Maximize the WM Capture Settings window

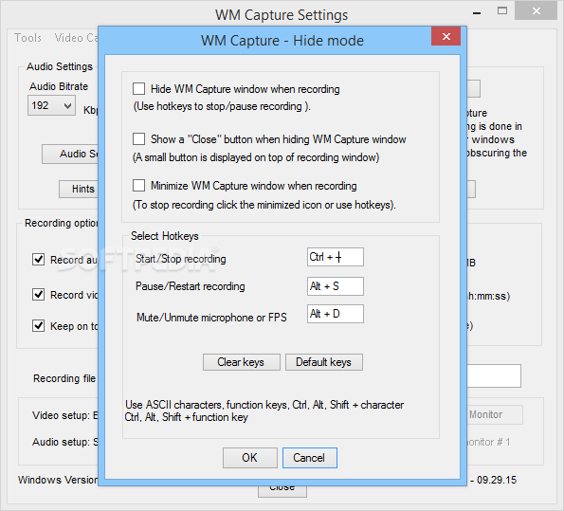(502, 11)
